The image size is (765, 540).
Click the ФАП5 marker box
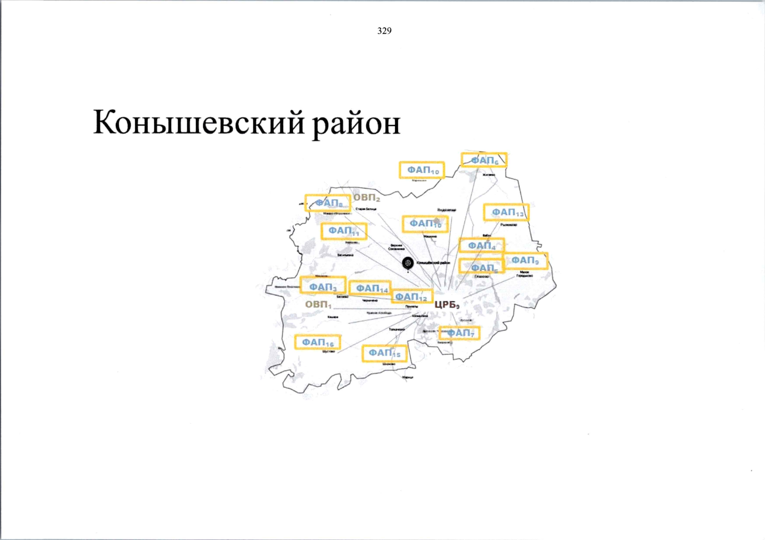[481, 267]
